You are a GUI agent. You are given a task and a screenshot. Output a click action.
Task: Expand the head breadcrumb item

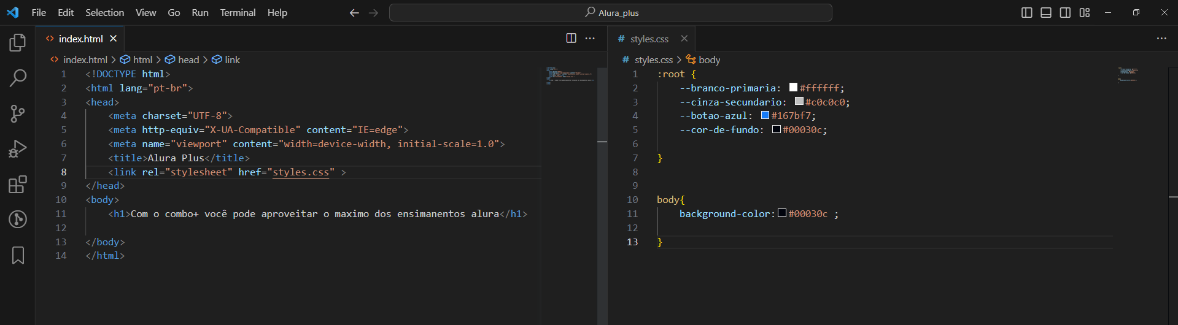coord(182,59)
